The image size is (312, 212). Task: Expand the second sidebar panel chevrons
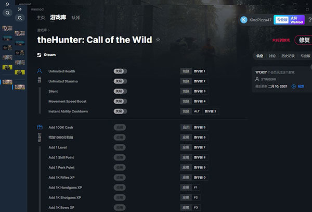click(x=20, y=9)
